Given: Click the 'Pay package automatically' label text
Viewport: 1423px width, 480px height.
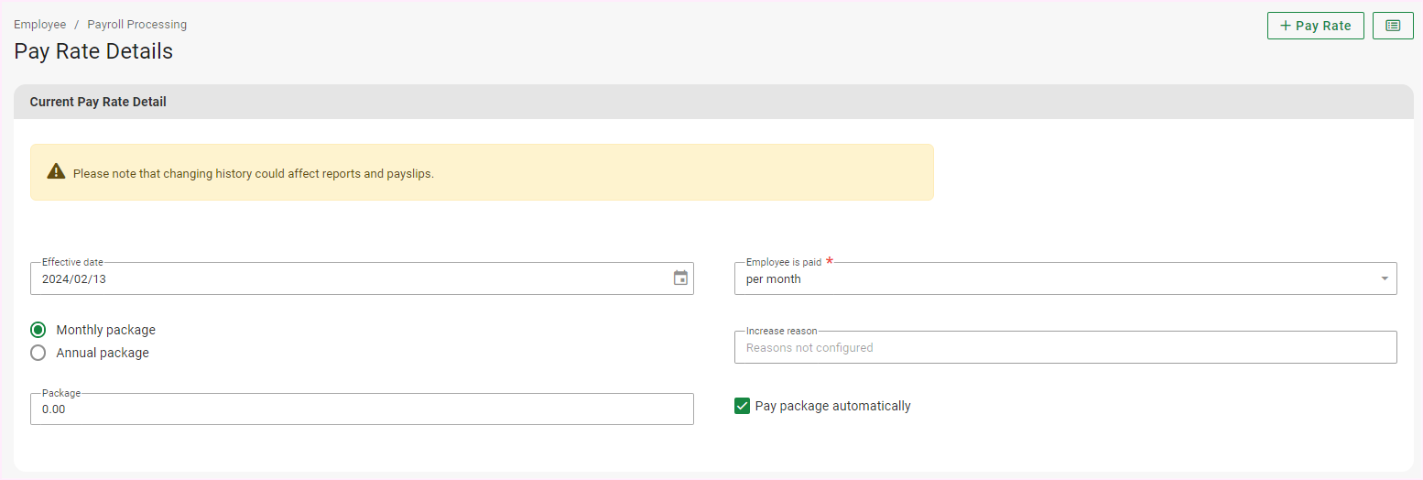Looking at the screenshot, I should pos(832,406).
